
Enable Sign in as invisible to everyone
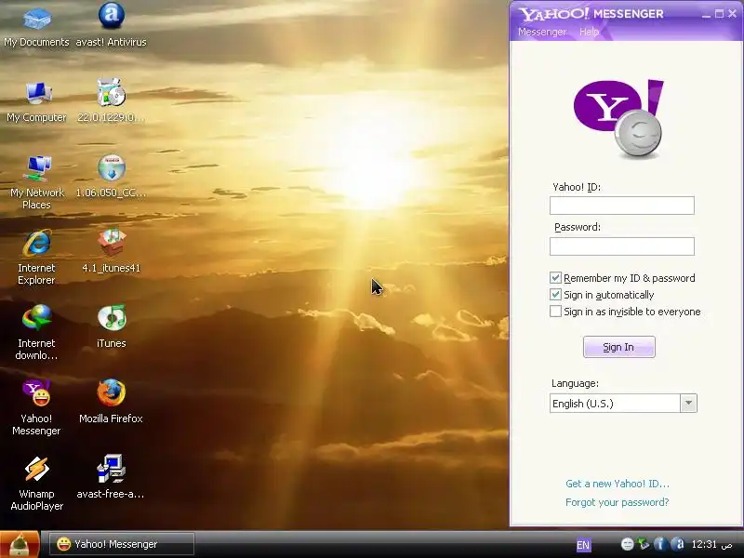click(555, 312)
